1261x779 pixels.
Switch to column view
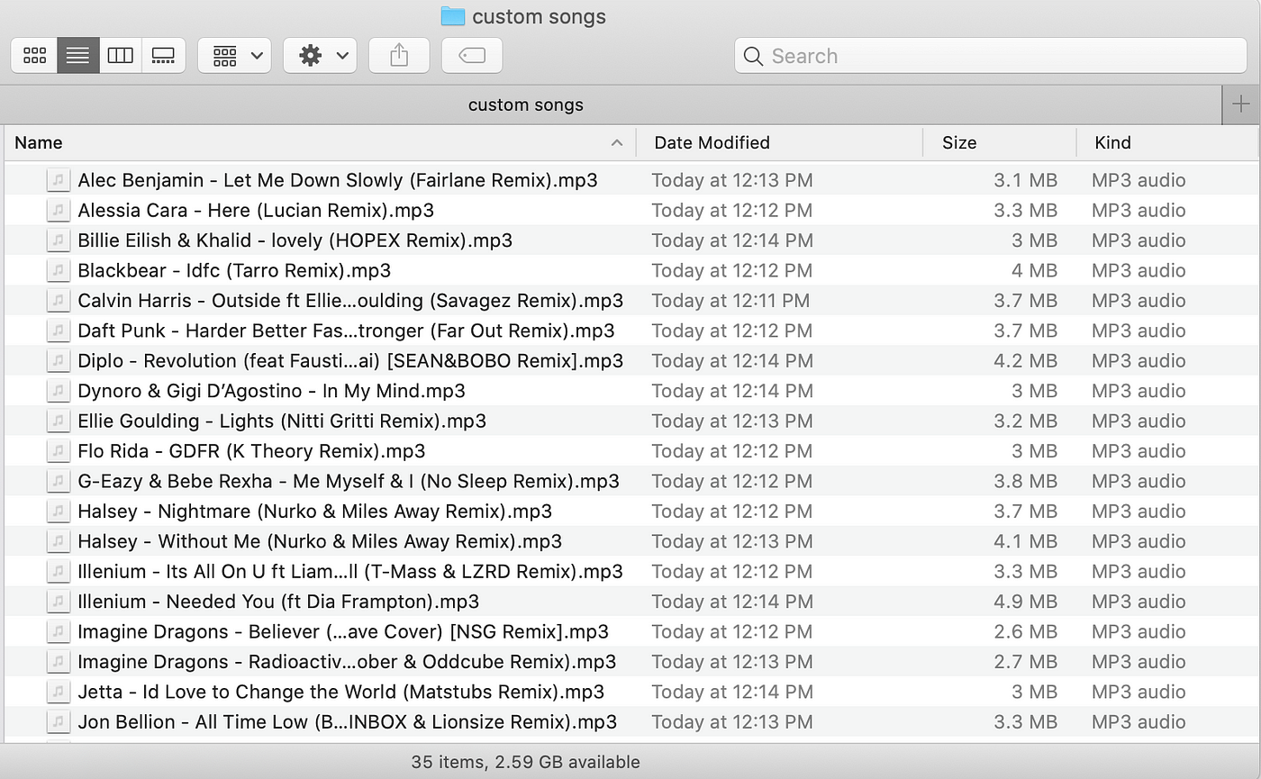click(x=120, y=55)
